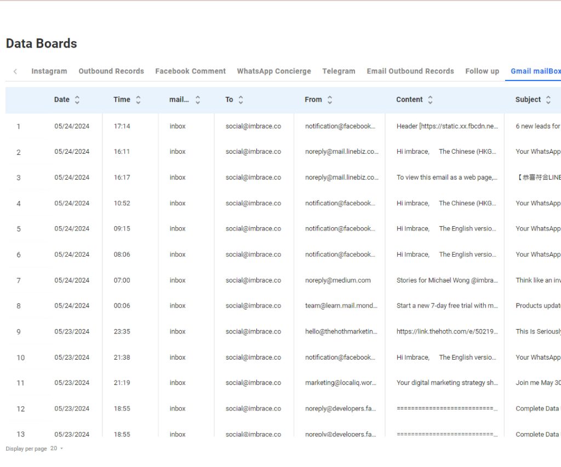Go to WhatsApp Concierge tab
Viewport: 561px width, 467px height.
274,71
